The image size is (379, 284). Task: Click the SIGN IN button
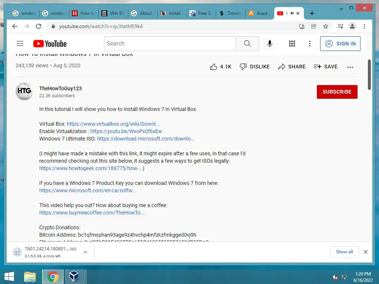click(x=340, y=44)
